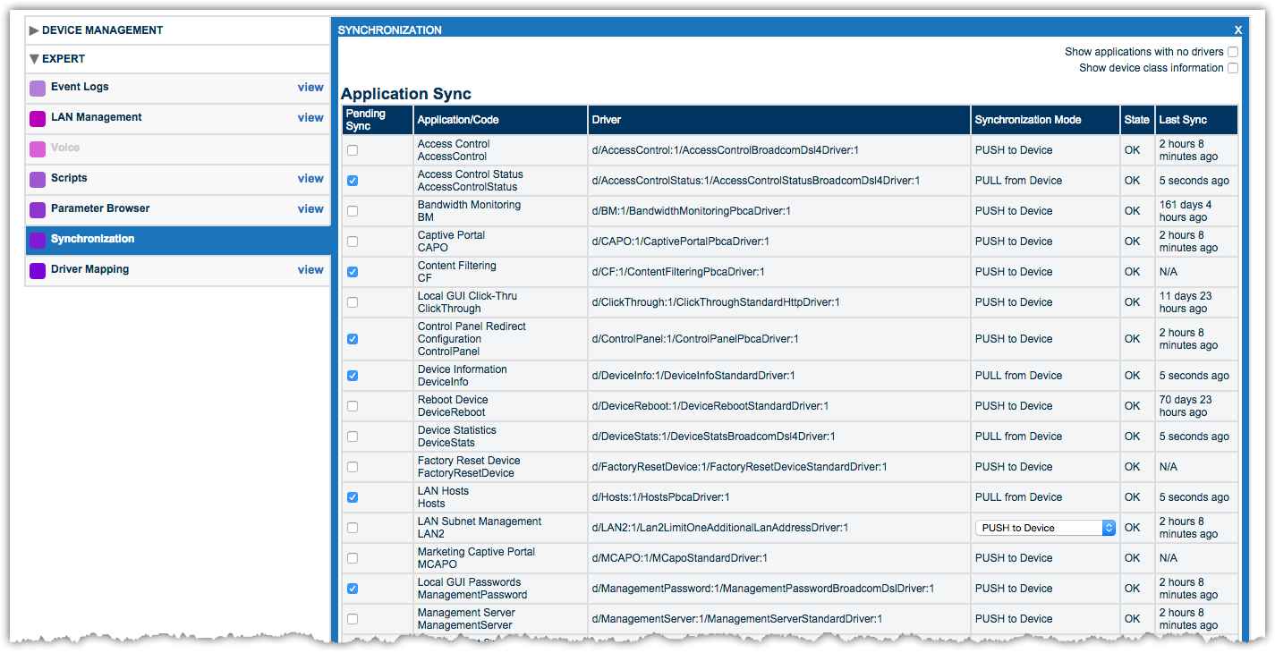Close the Synchronization panel with X
Image resolution: width=1275 pixels, height=653 pixels.
(x=1238, y=30)
